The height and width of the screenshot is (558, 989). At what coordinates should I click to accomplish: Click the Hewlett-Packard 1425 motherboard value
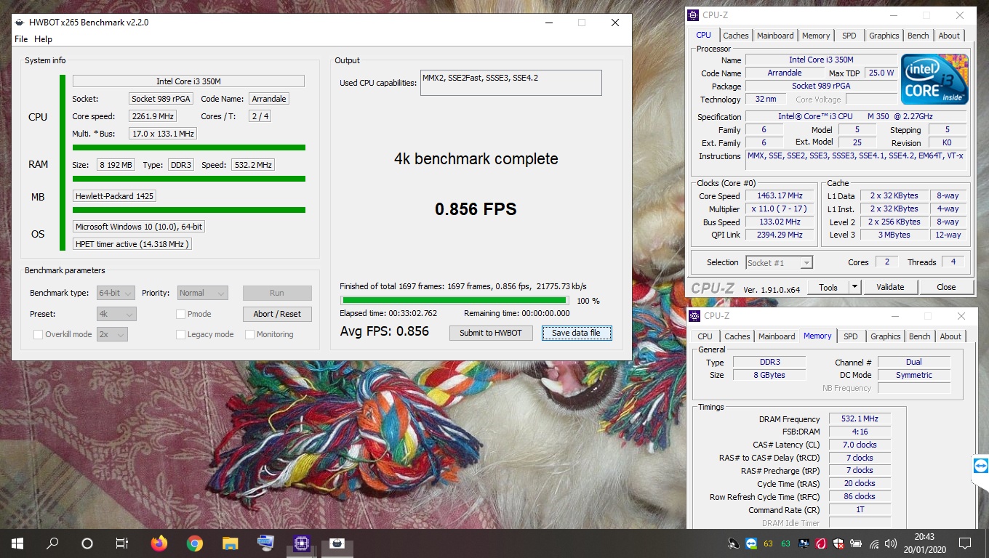click(114, 196)
